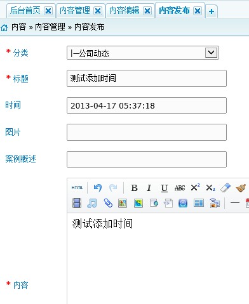Insert music with the note icon
249x304 pixels.
click(x=92, y=203)
